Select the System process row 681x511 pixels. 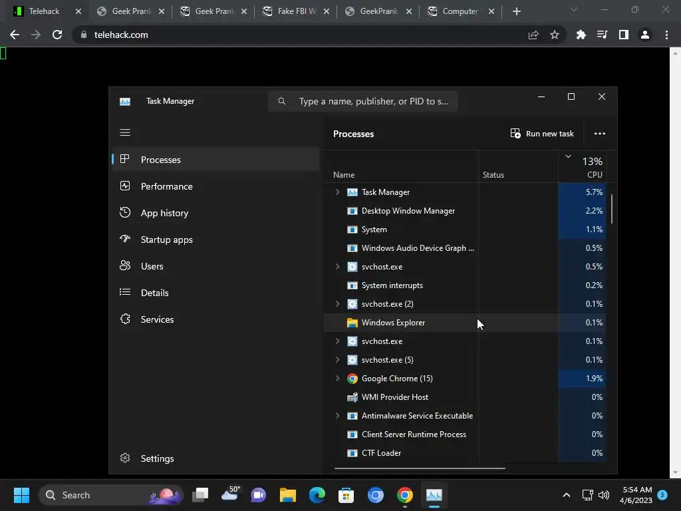[465, 230]
